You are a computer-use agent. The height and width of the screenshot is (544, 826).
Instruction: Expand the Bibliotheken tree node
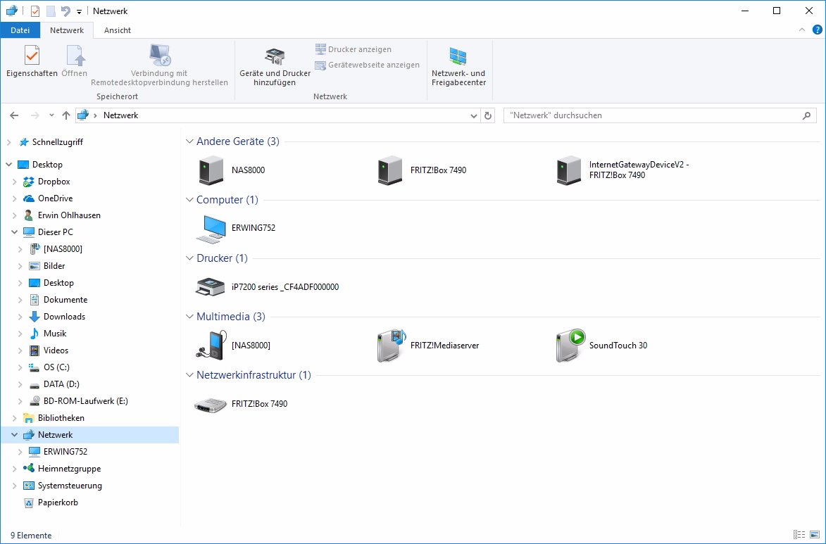coord(15,418)
